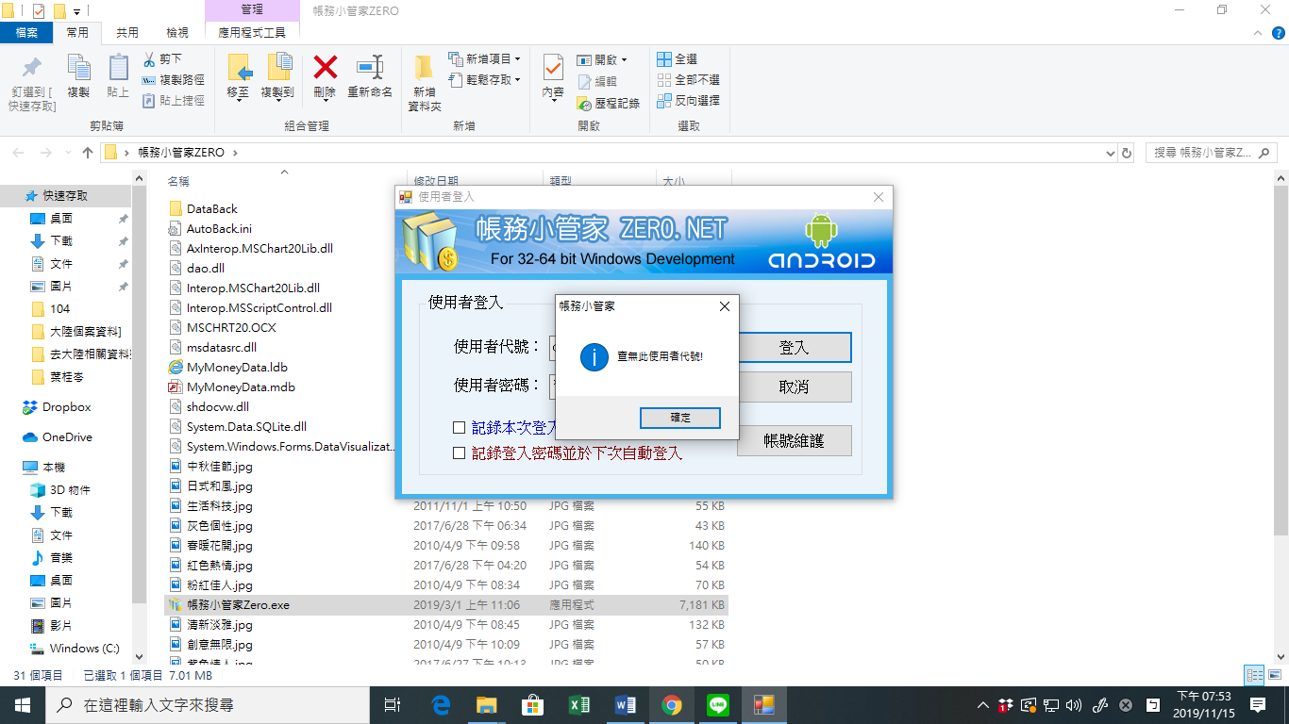Screen dimensions: 1289x724
Task: Click Copy Path (複製路徑)
Action: pos(173,80)
